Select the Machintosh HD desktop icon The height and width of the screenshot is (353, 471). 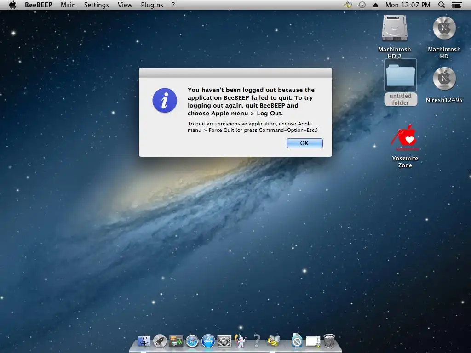(444, 28)
